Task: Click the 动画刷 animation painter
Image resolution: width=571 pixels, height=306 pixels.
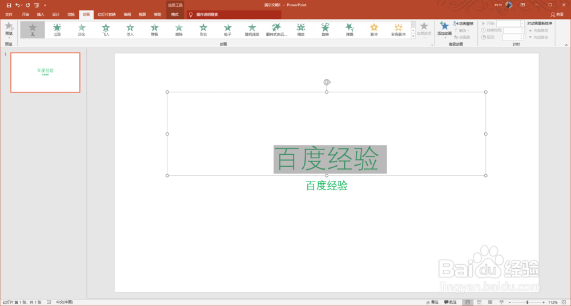Action: pos(462,37)
